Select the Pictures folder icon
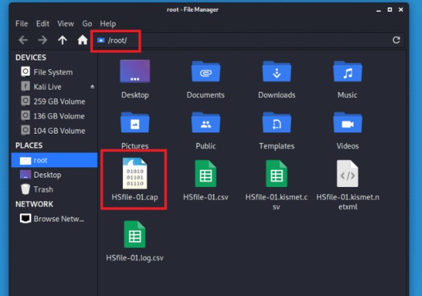This screenshot has height=296, width=422. point(135,123)
